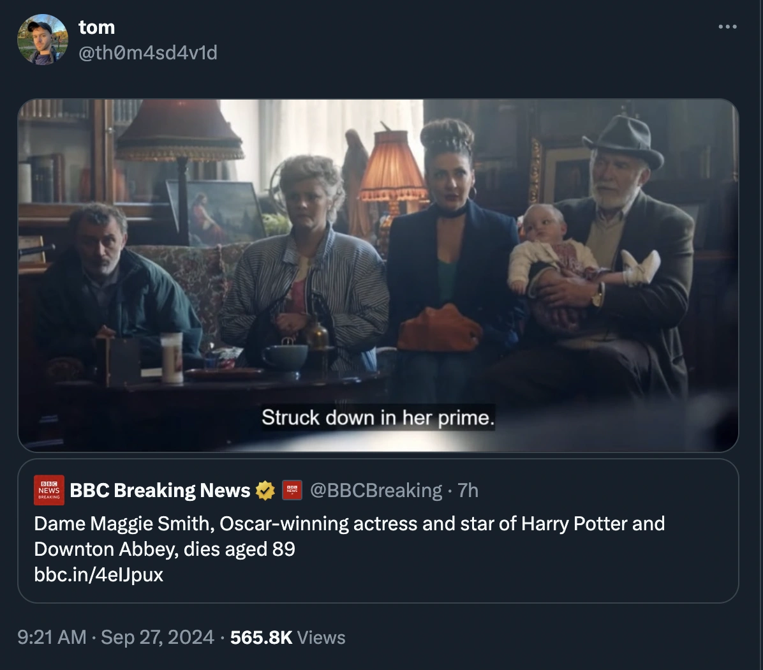Click the "Struck down in her prime." subtitle
Image resolution: width=763 pixels, height=670 pixels.
(x=378, y=418)
